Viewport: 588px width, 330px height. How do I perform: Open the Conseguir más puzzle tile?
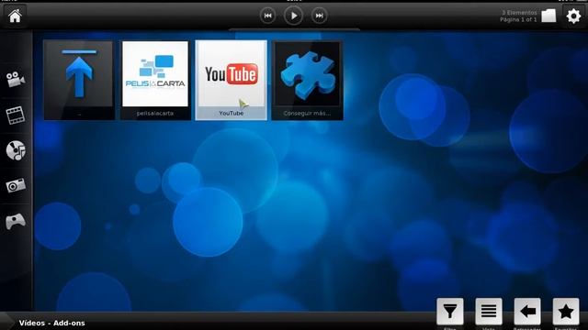pos(307,80)
